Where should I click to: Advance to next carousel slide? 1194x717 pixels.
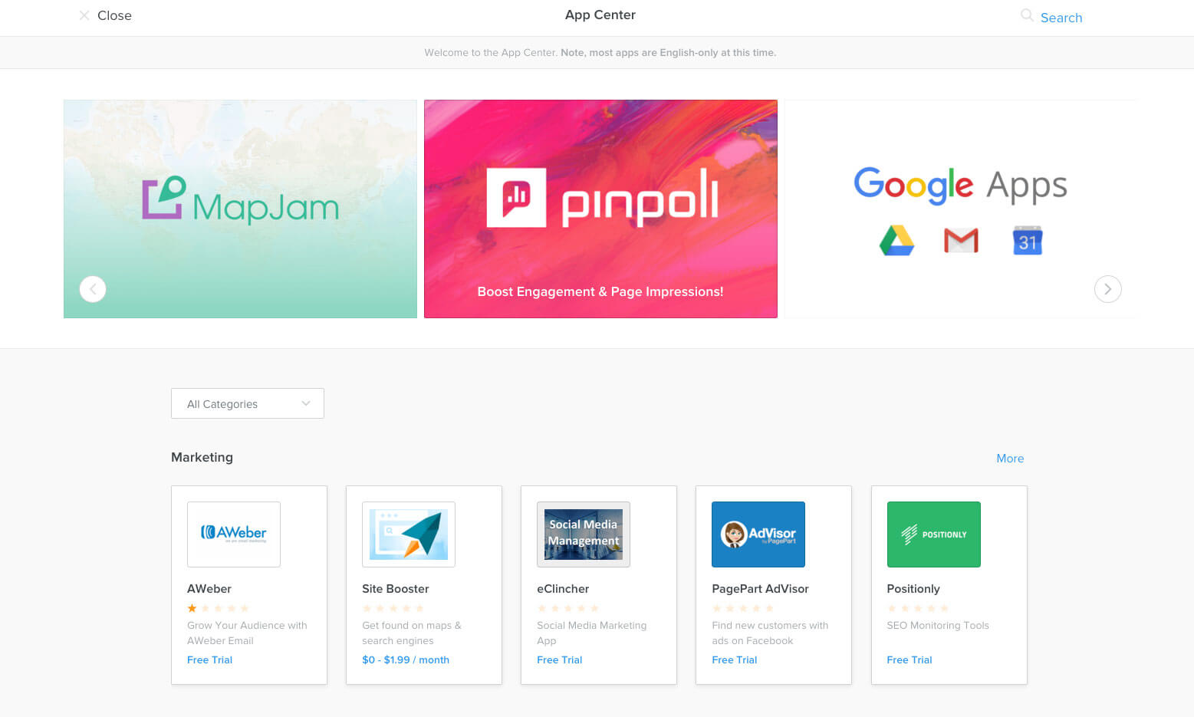point(1107,289)
